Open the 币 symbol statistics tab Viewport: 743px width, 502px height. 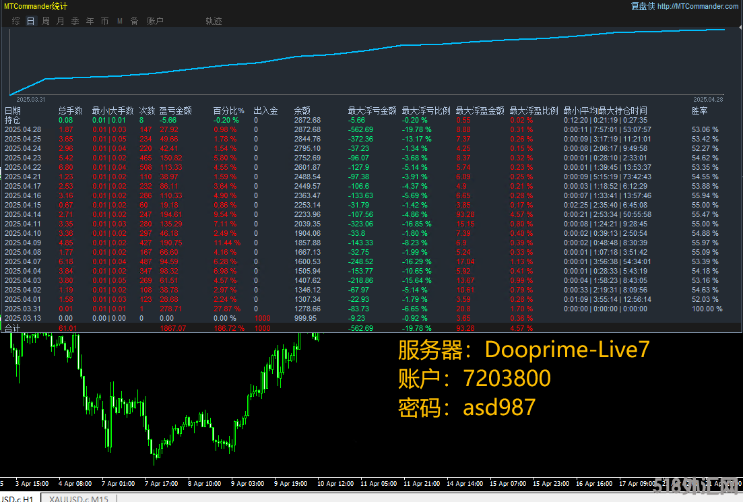[x=104, y=22]
